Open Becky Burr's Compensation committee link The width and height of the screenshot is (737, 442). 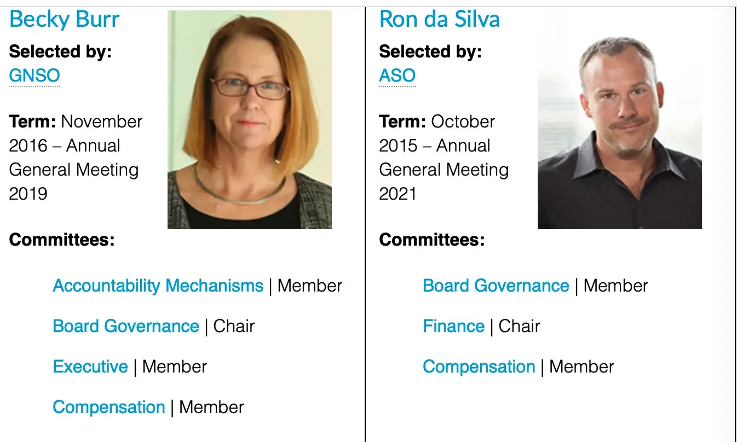coord(109,407)
